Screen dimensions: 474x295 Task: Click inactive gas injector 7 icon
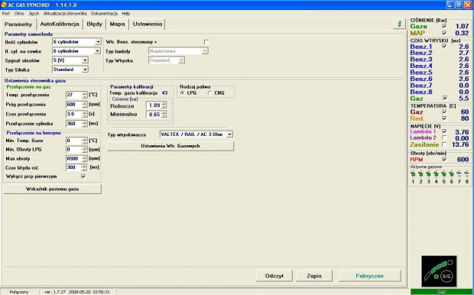click(459, 174)
